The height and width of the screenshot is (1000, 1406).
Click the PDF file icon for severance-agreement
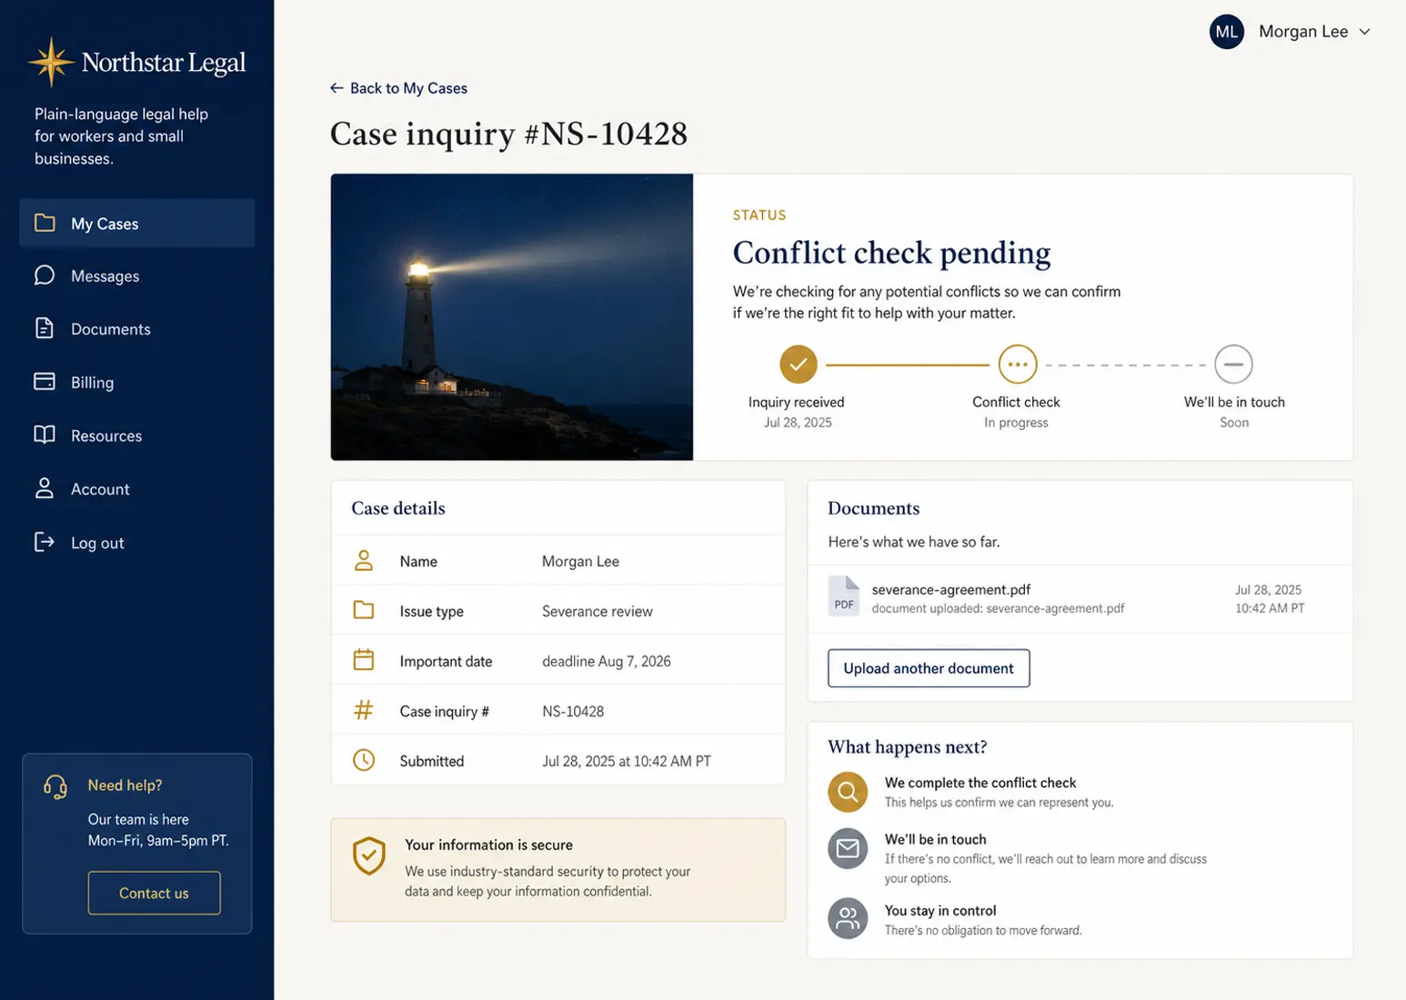tap(844, 595)
